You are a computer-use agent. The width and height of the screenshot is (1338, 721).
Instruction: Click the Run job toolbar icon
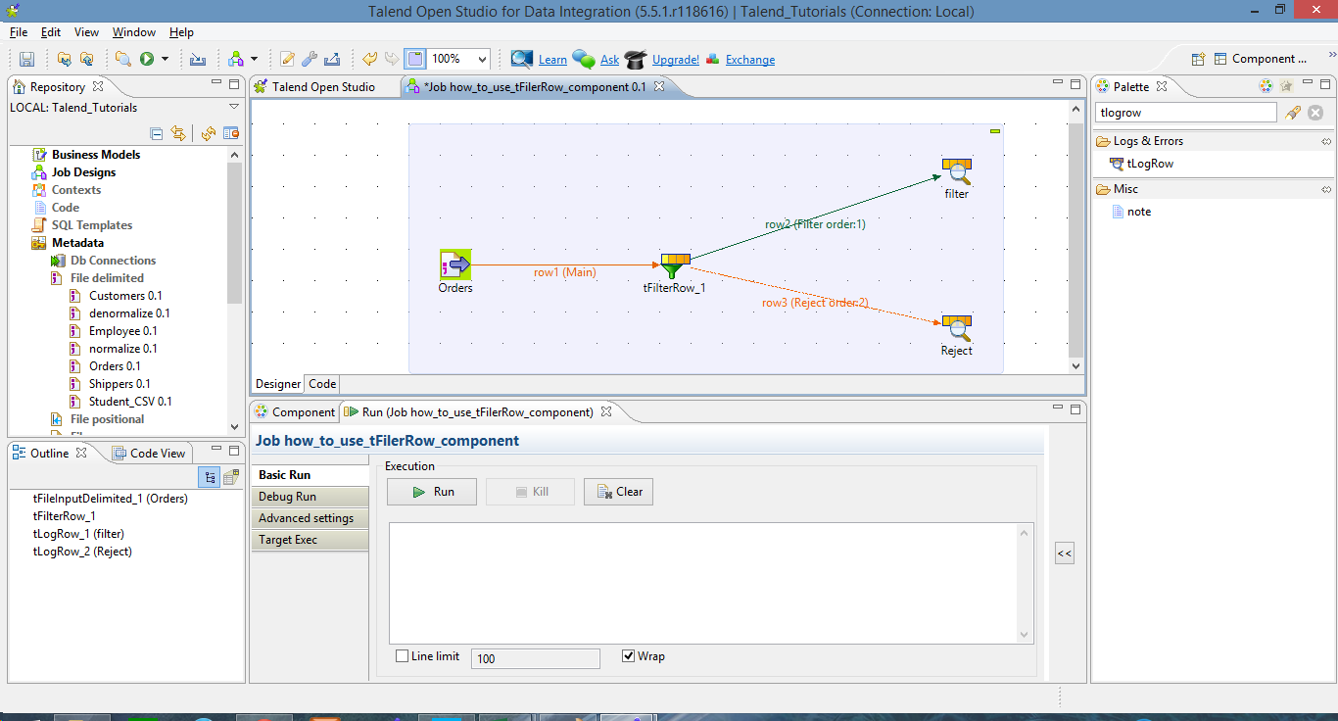coord(147,58)
